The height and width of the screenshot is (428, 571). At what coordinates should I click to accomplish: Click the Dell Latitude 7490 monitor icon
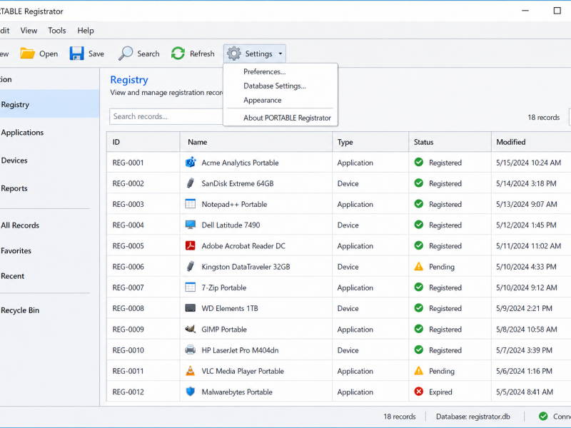191,225
